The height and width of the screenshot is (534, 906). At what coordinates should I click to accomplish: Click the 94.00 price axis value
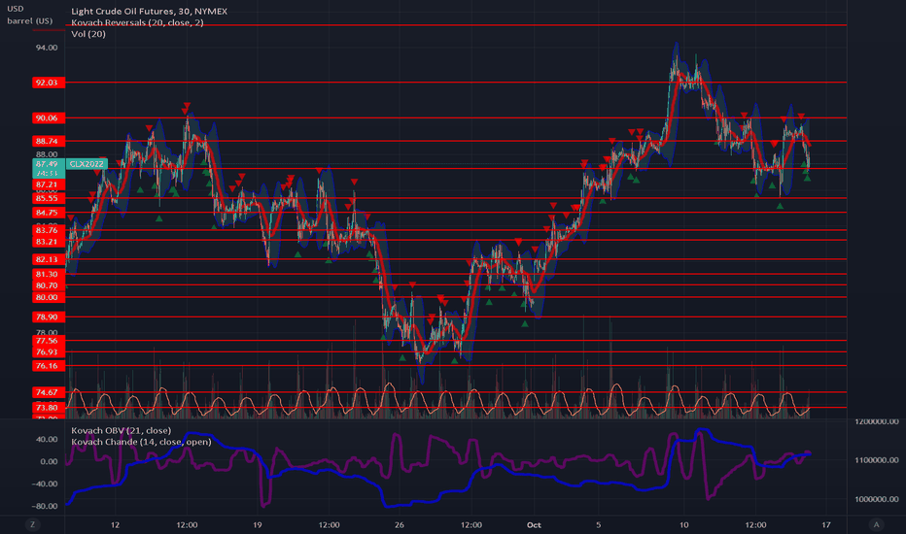pyautogui.click(x=47, y=48)
